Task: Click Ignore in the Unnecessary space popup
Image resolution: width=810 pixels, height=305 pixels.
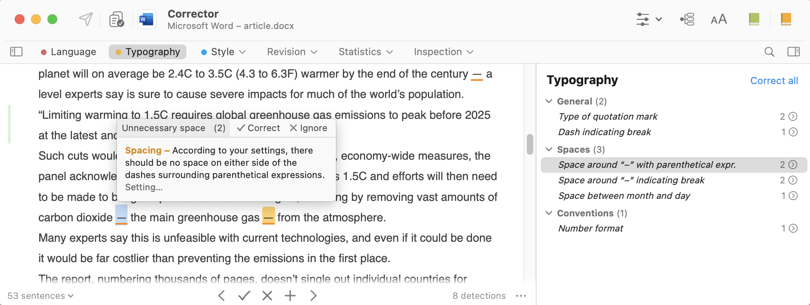Action: click(309, 128)
